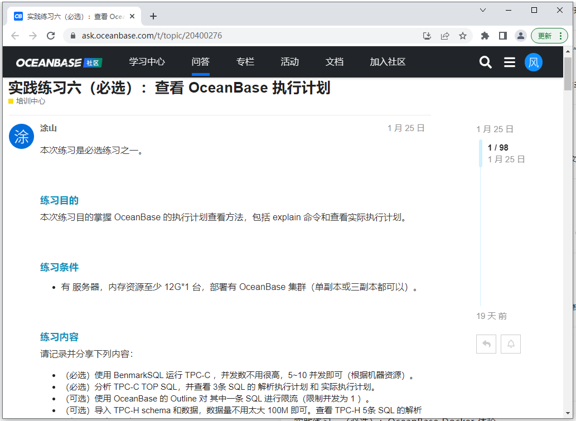Click the page scrollbar thumb

point(568,74)
